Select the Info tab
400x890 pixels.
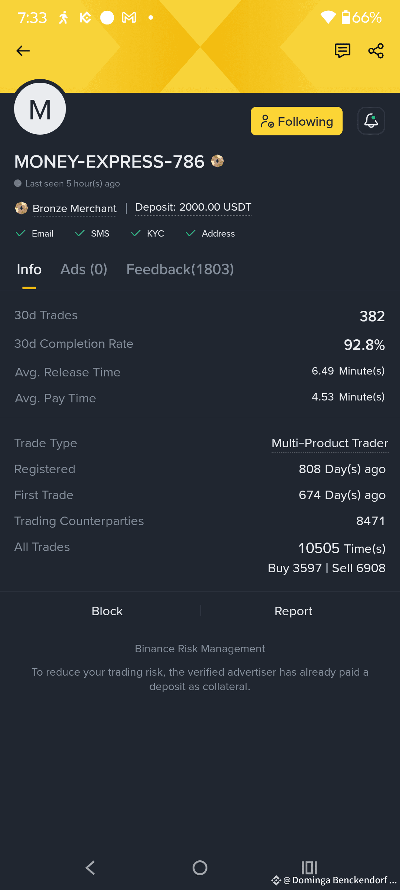click(x=29, y=269)
